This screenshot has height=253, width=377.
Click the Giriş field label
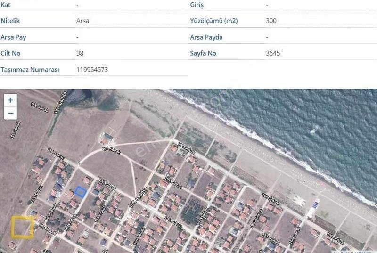click(x=197, y=5)
